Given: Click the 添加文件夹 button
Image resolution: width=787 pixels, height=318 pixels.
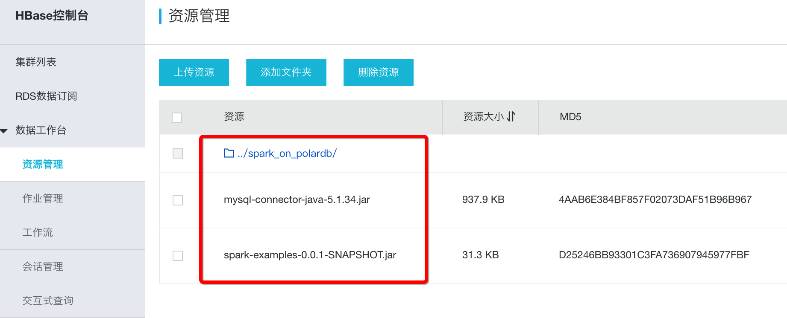Looking at the screenshot, I should [x=286, y=72].
